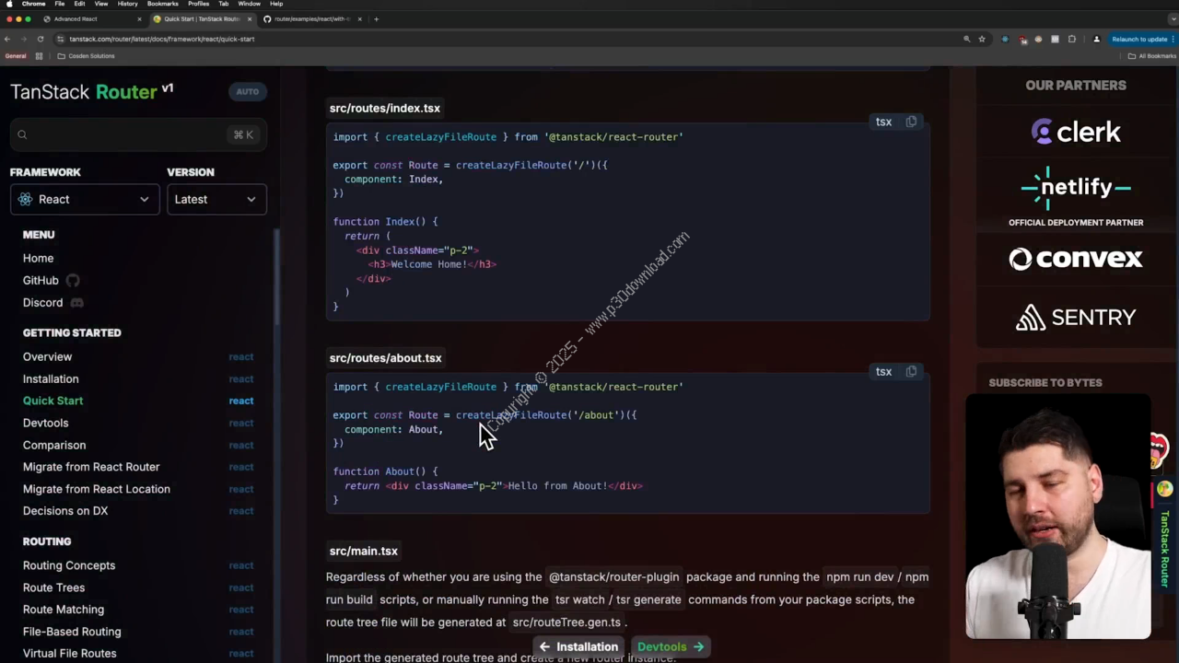Image resolution: width=1179 pixels, height=663 pixels.
Task: Open Installation in sidebar
Action: (x=51, y=378)
